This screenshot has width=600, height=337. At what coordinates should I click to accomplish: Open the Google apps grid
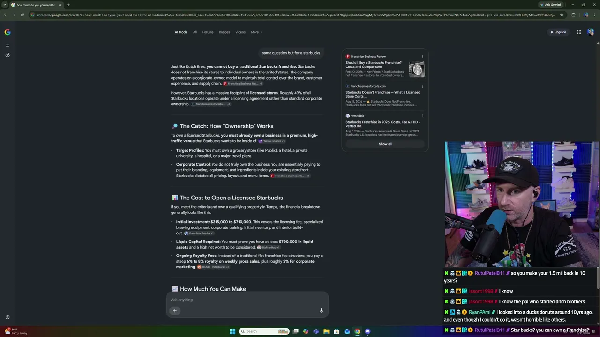click(579, 32)
